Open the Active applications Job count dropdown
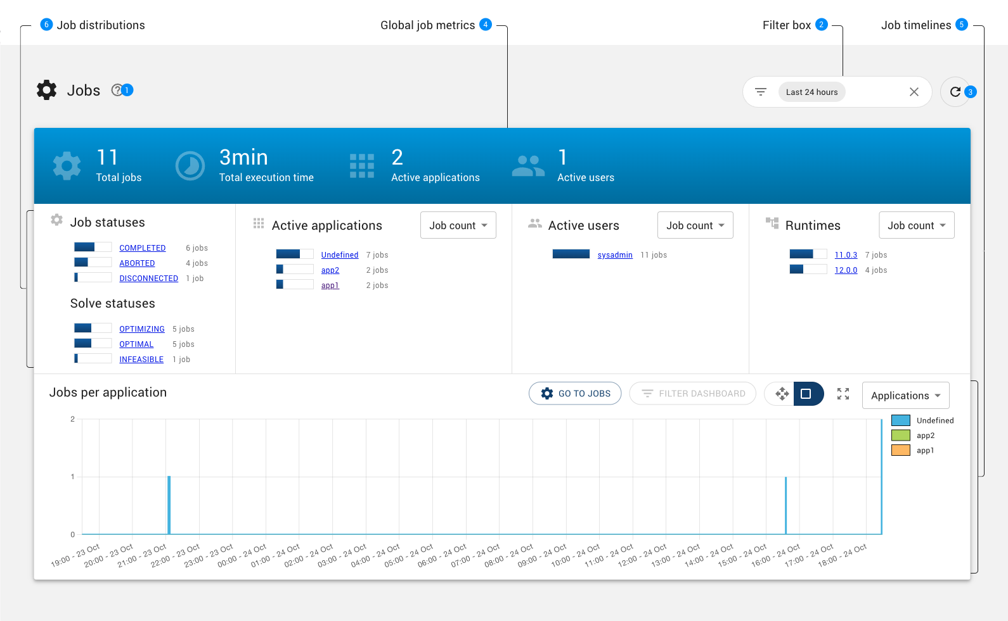 tap(458, 225)
